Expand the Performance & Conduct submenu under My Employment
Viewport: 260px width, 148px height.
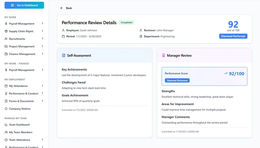42,94
